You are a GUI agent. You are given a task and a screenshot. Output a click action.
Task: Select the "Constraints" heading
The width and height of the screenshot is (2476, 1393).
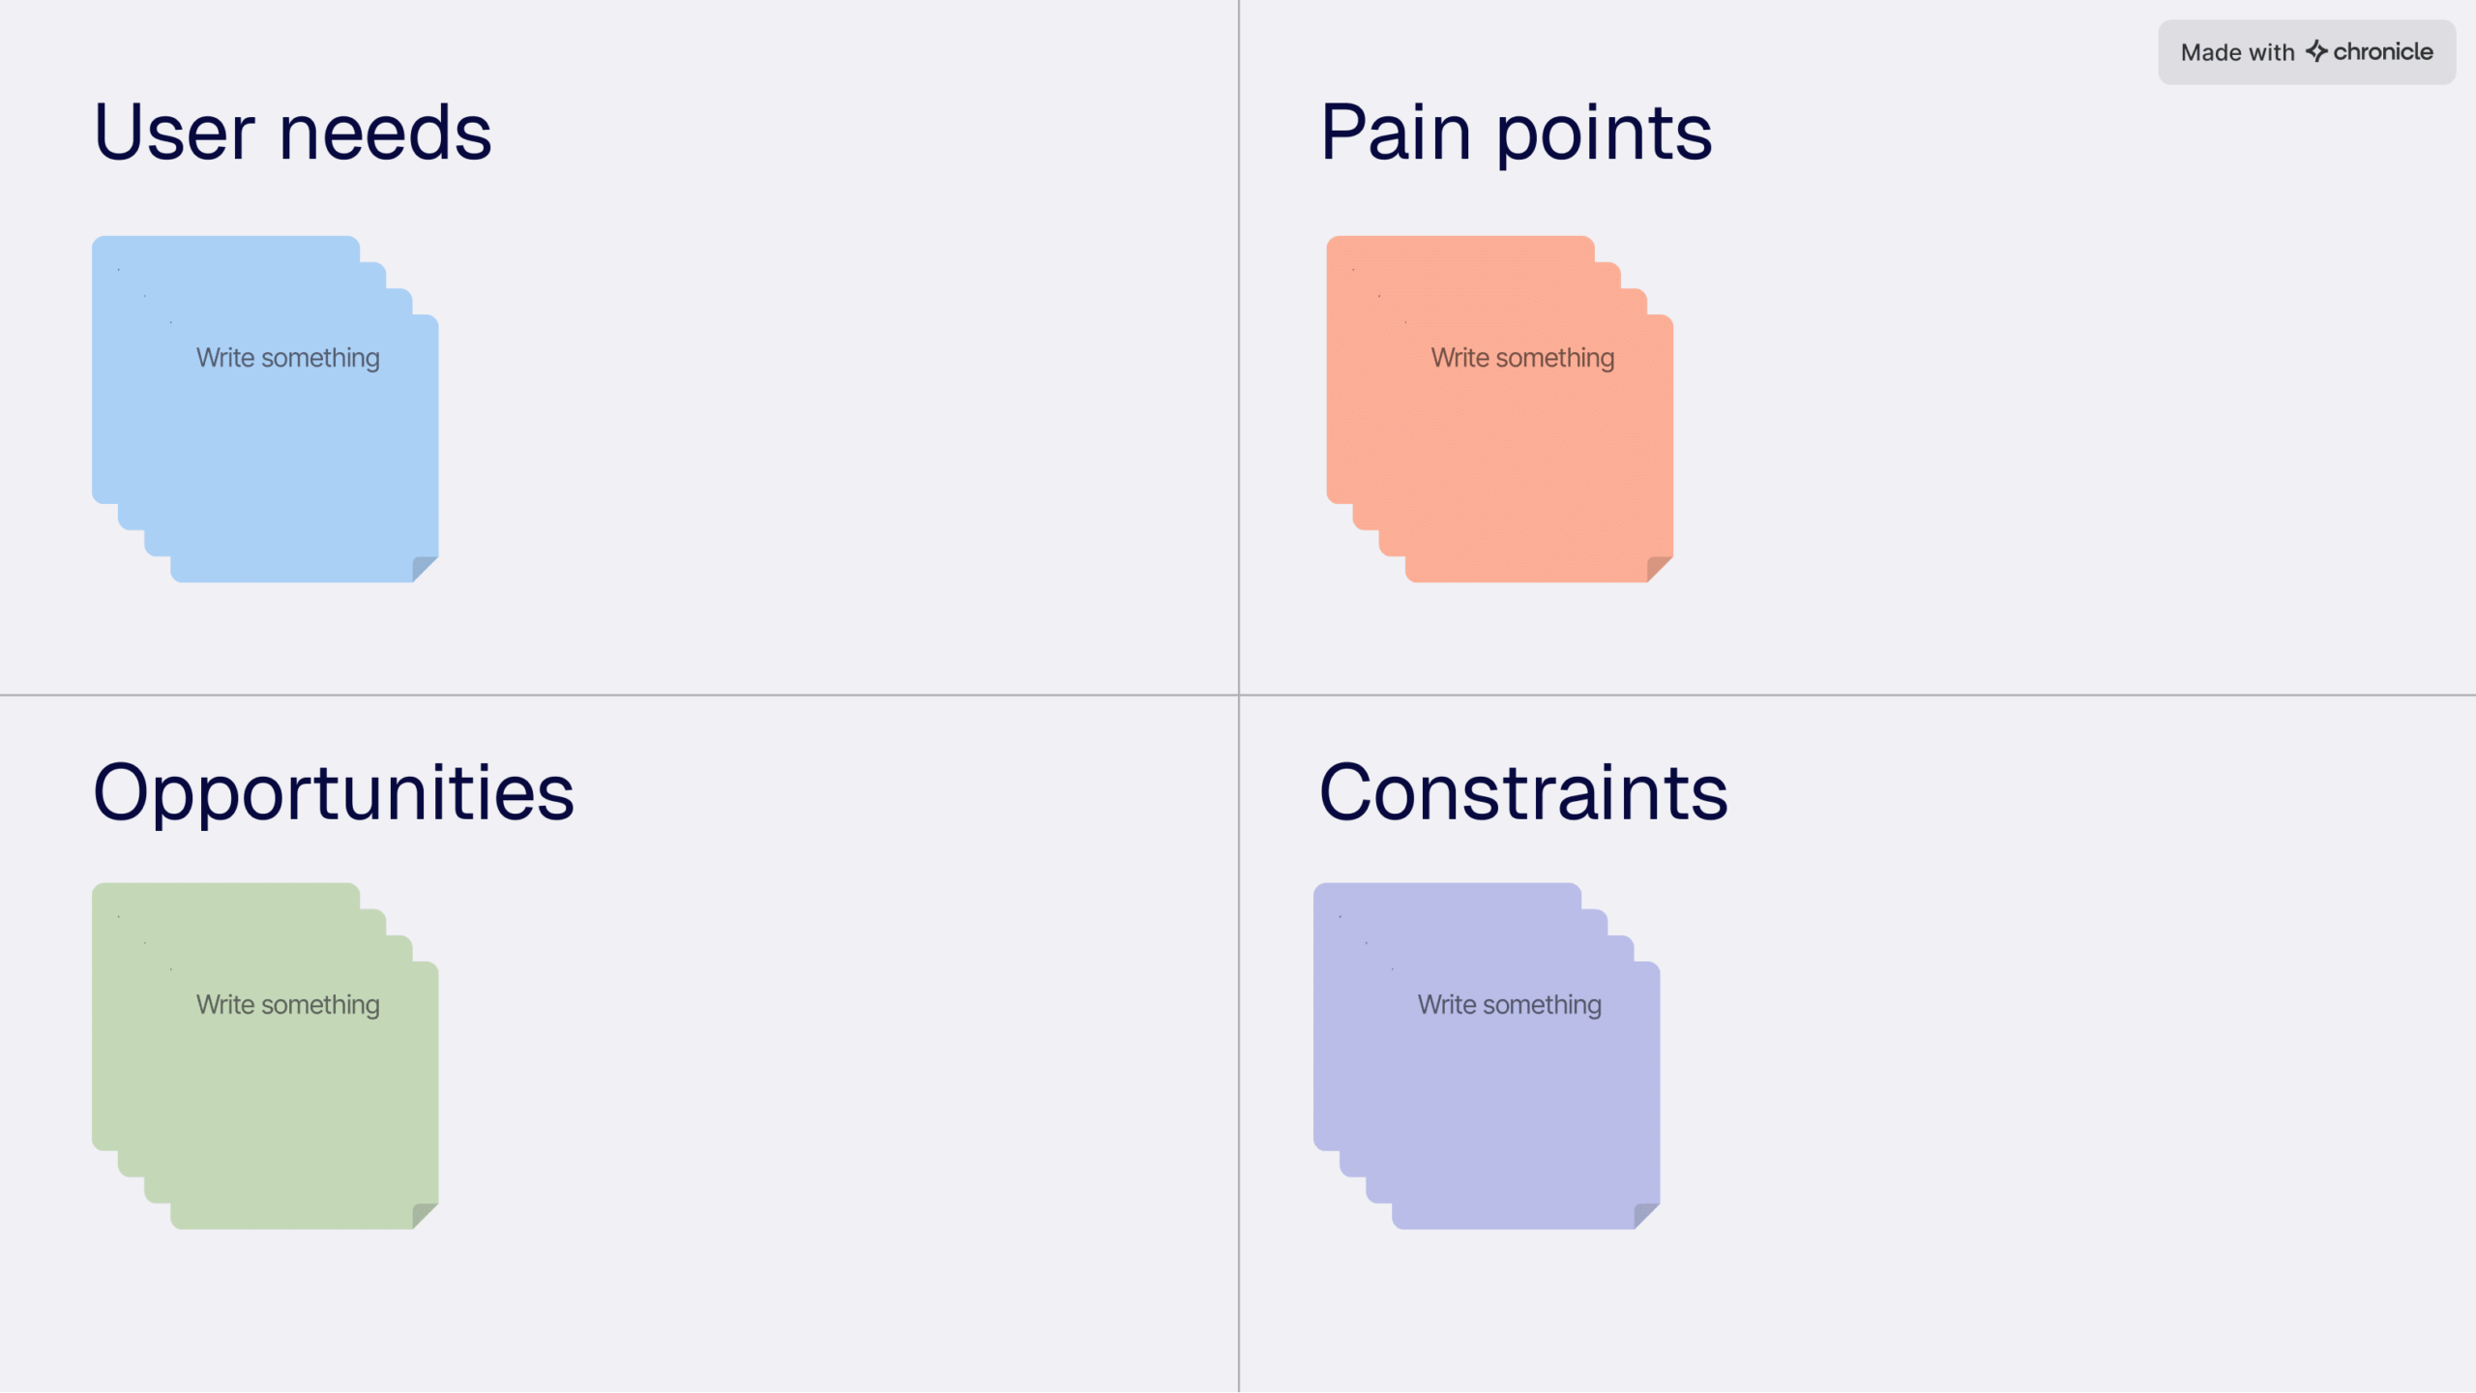click(x=1523, y=792)
